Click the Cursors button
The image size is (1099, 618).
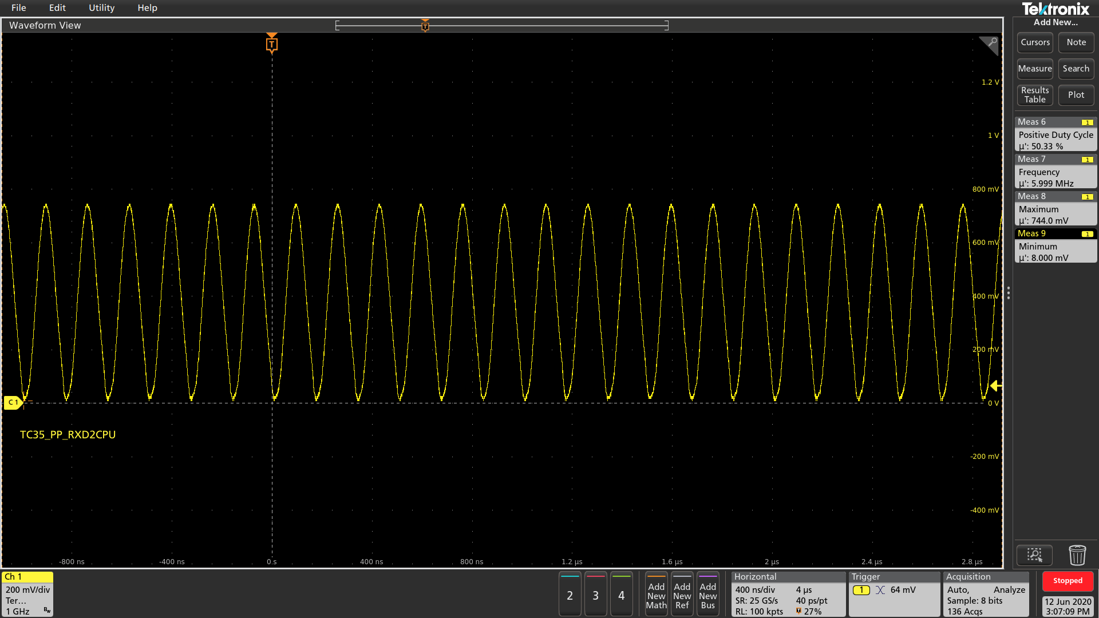(x=1035, y=42)
